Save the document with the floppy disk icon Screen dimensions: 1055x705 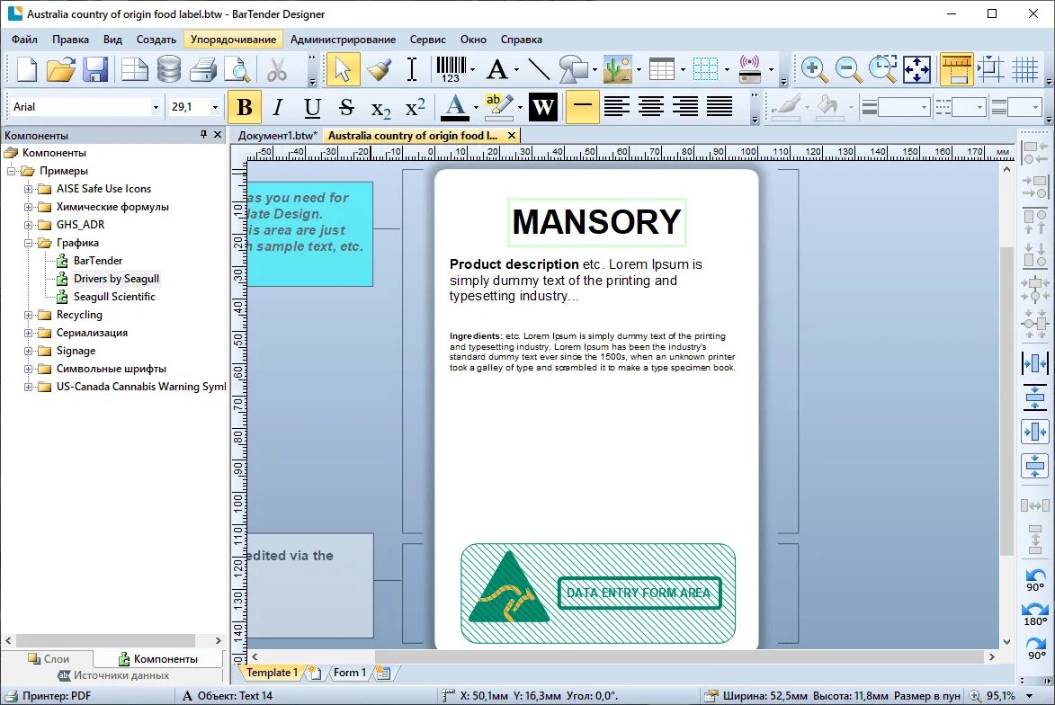click(x=95, y=69)
